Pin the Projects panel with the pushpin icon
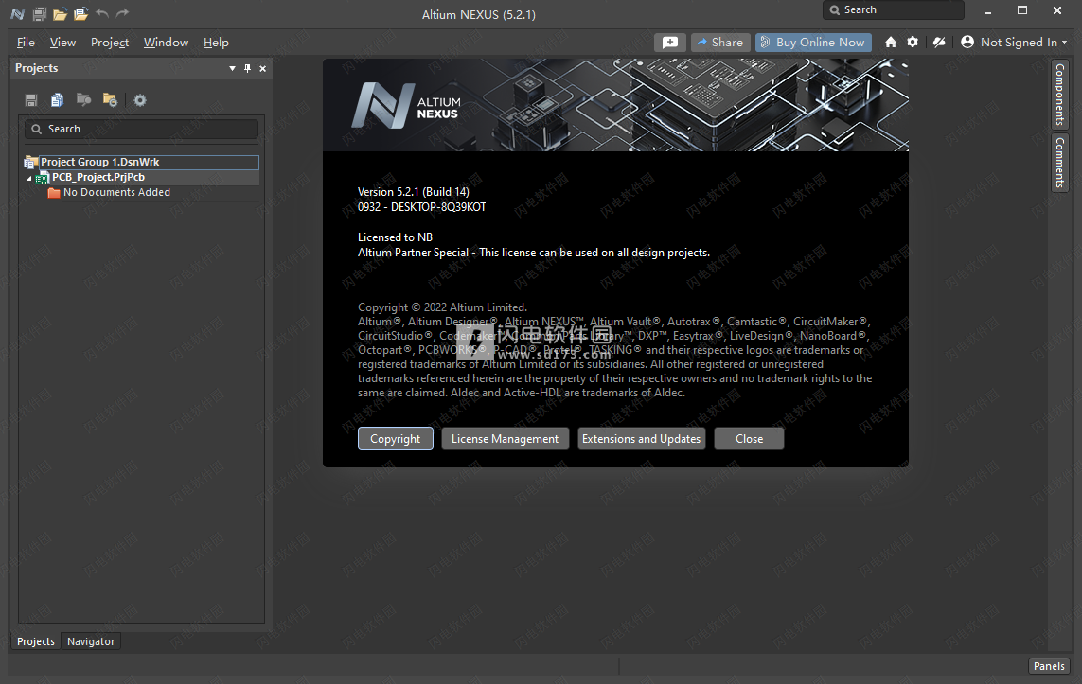The width and height of the screenshot is (1082, 684). click(x=248, y=68)
